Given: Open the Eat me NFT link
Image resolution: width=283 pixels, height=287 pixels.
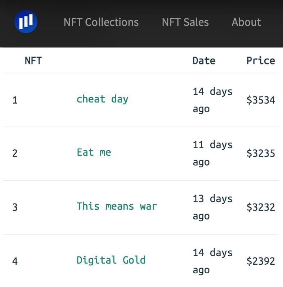Looking at the screenshot, I should point(94,152).
